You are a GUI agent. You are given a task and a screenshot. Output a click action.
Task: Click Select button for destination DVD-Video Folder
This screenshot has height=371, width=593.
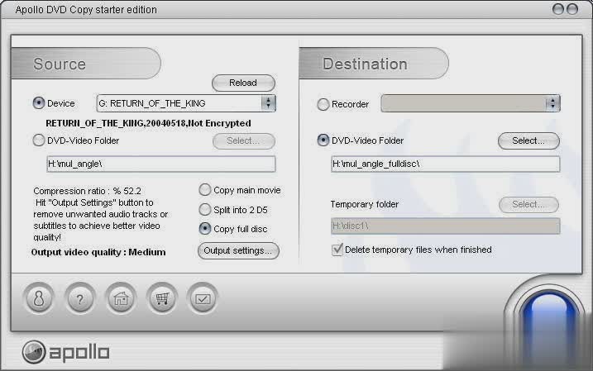pos(528,140)
